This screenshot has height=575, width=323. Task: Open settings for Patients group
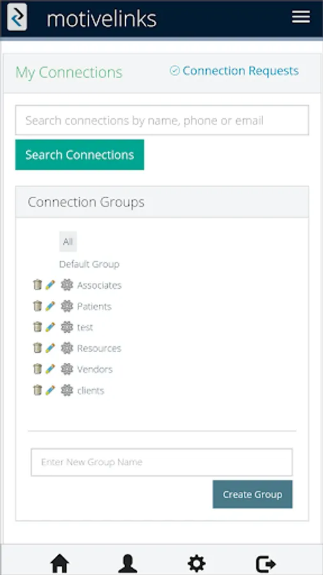pos(66,306)
